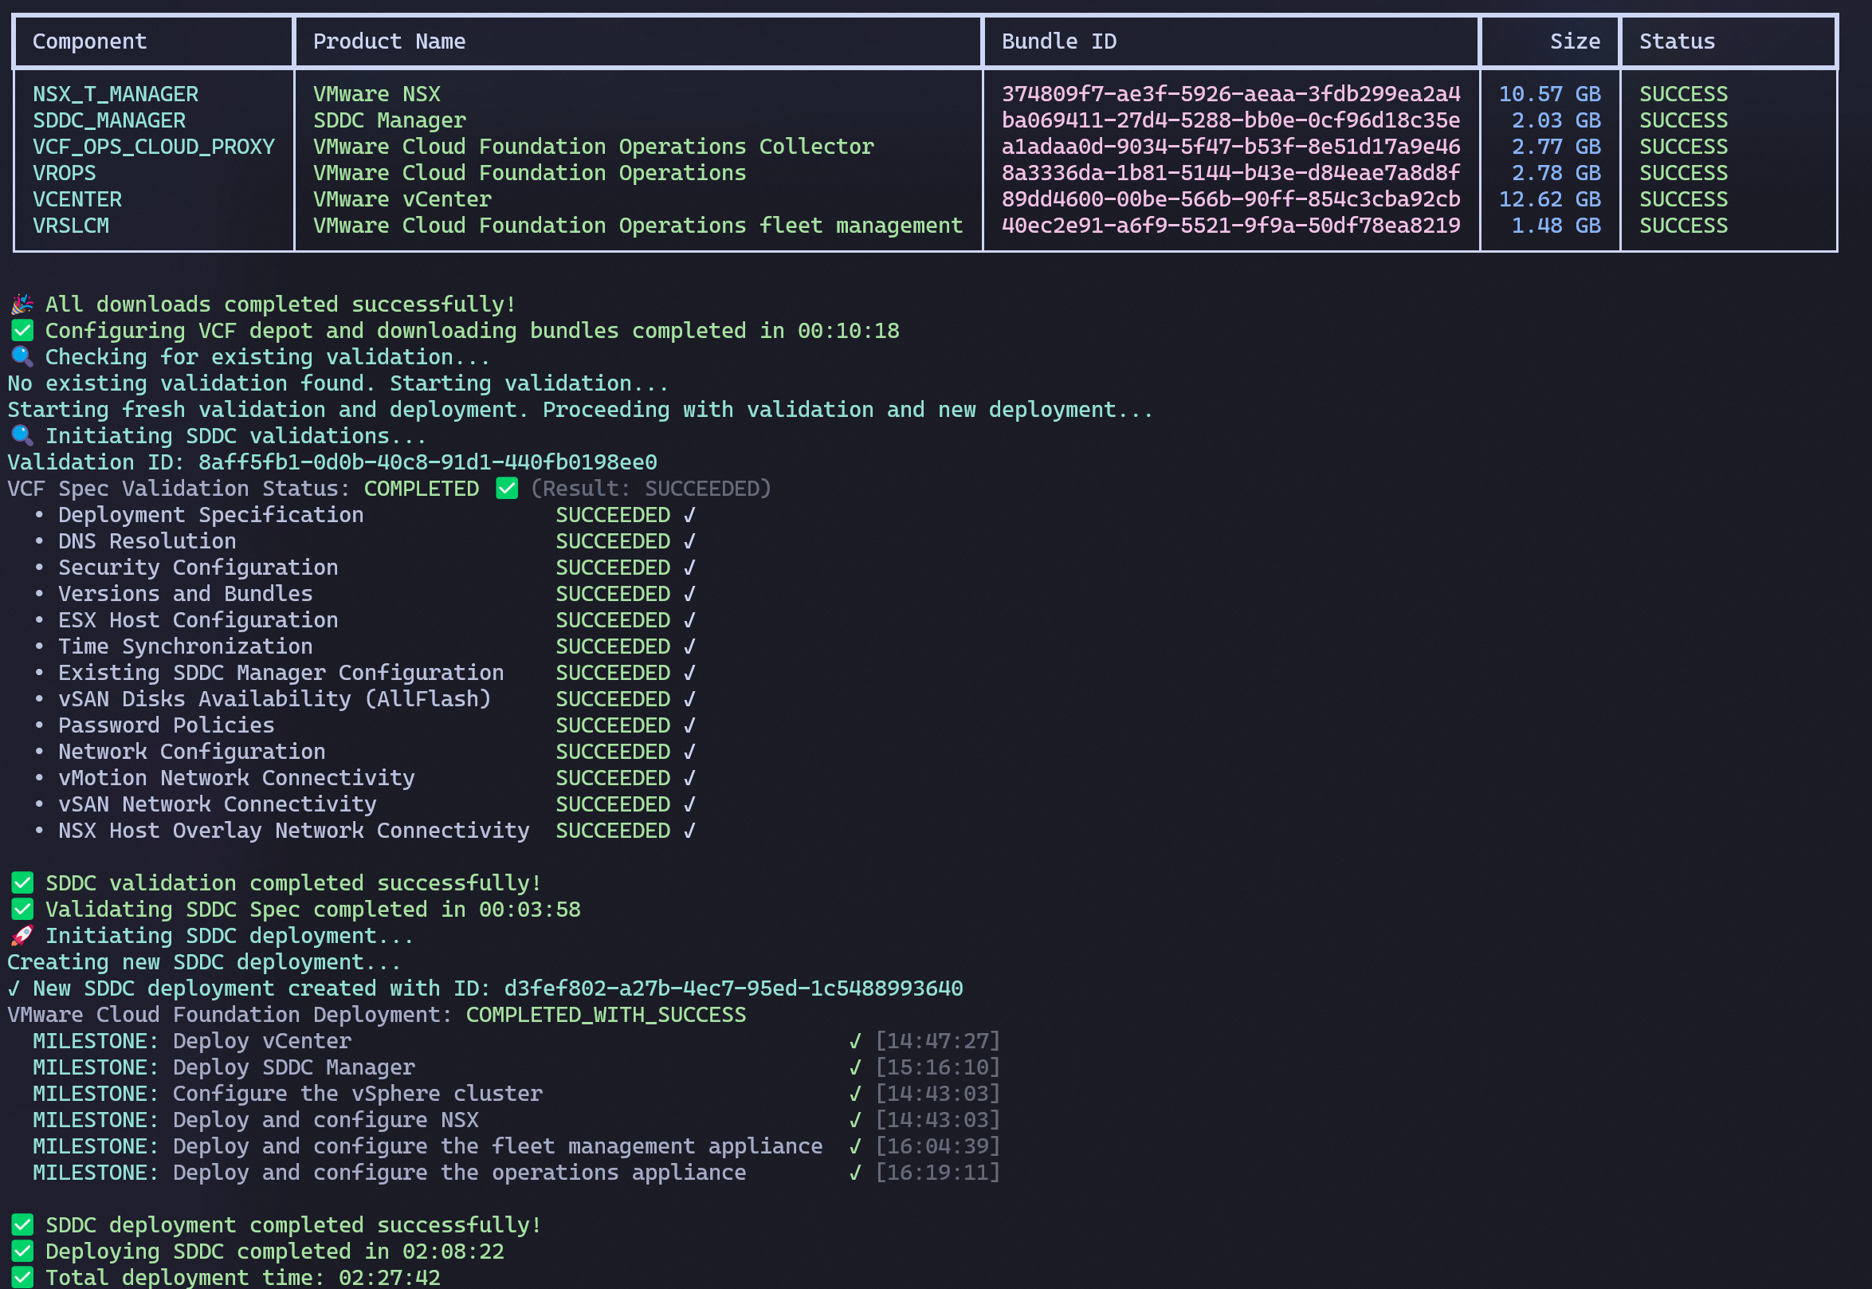Click 'Time Synchronization' validation item
Image resolution: width=1872 pixels, height=1289 pixels.
[x=186, y=647]
